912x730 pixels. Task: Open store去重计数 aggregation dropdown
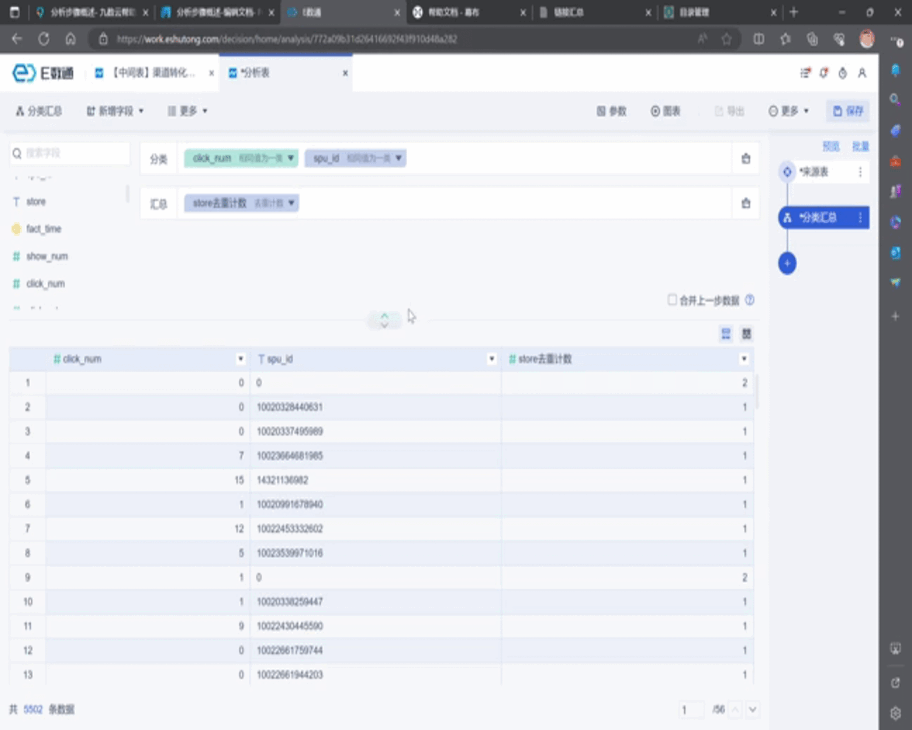click(x=291, y=203)
